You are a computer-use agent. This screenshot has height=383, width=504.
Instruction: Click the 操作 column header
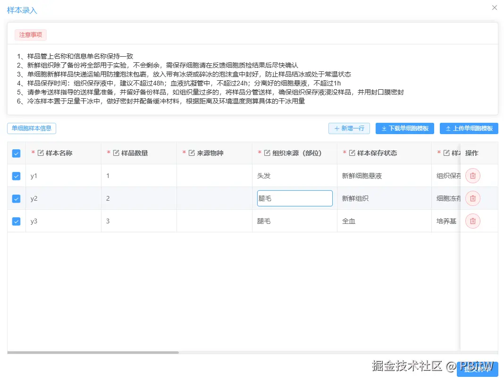[x=479, y=153]
